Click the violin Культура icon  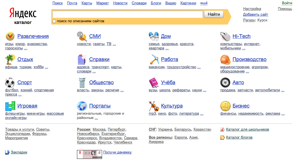click(x=154, y=106)
